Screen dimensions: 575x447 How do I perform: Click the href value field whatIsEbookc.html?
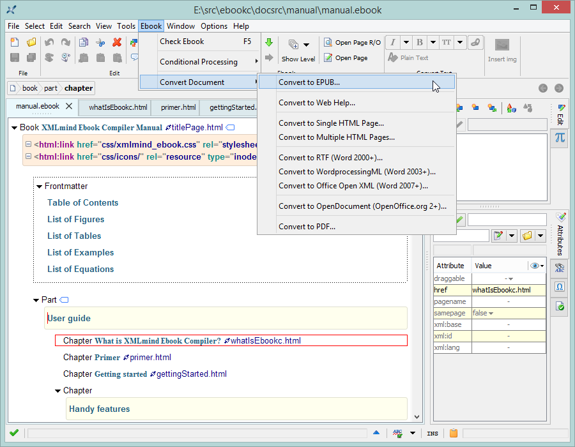pyautogui.click(x=509, y=290)
